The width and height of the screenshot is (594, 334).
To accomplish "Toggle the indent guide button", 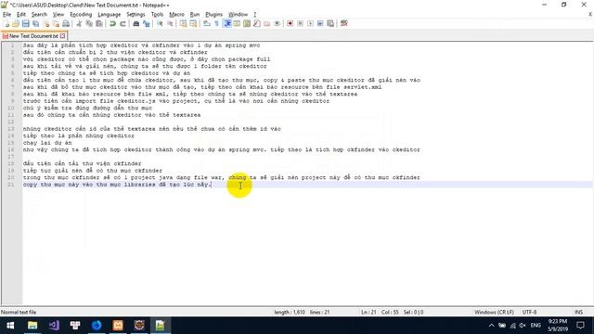I will [227, 24].
